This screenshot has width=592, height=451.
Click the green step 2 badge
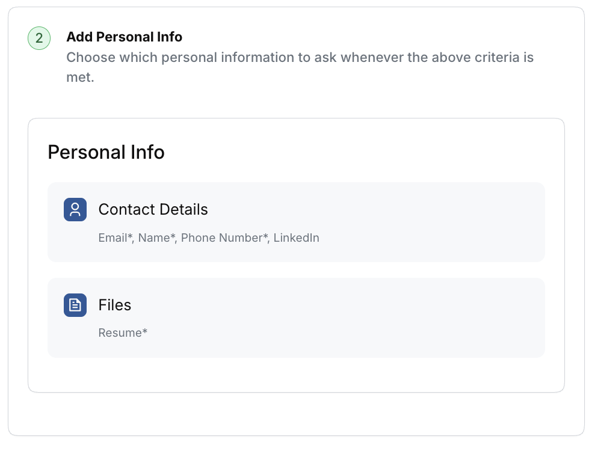pyautogui.click(x=39, y=38)
